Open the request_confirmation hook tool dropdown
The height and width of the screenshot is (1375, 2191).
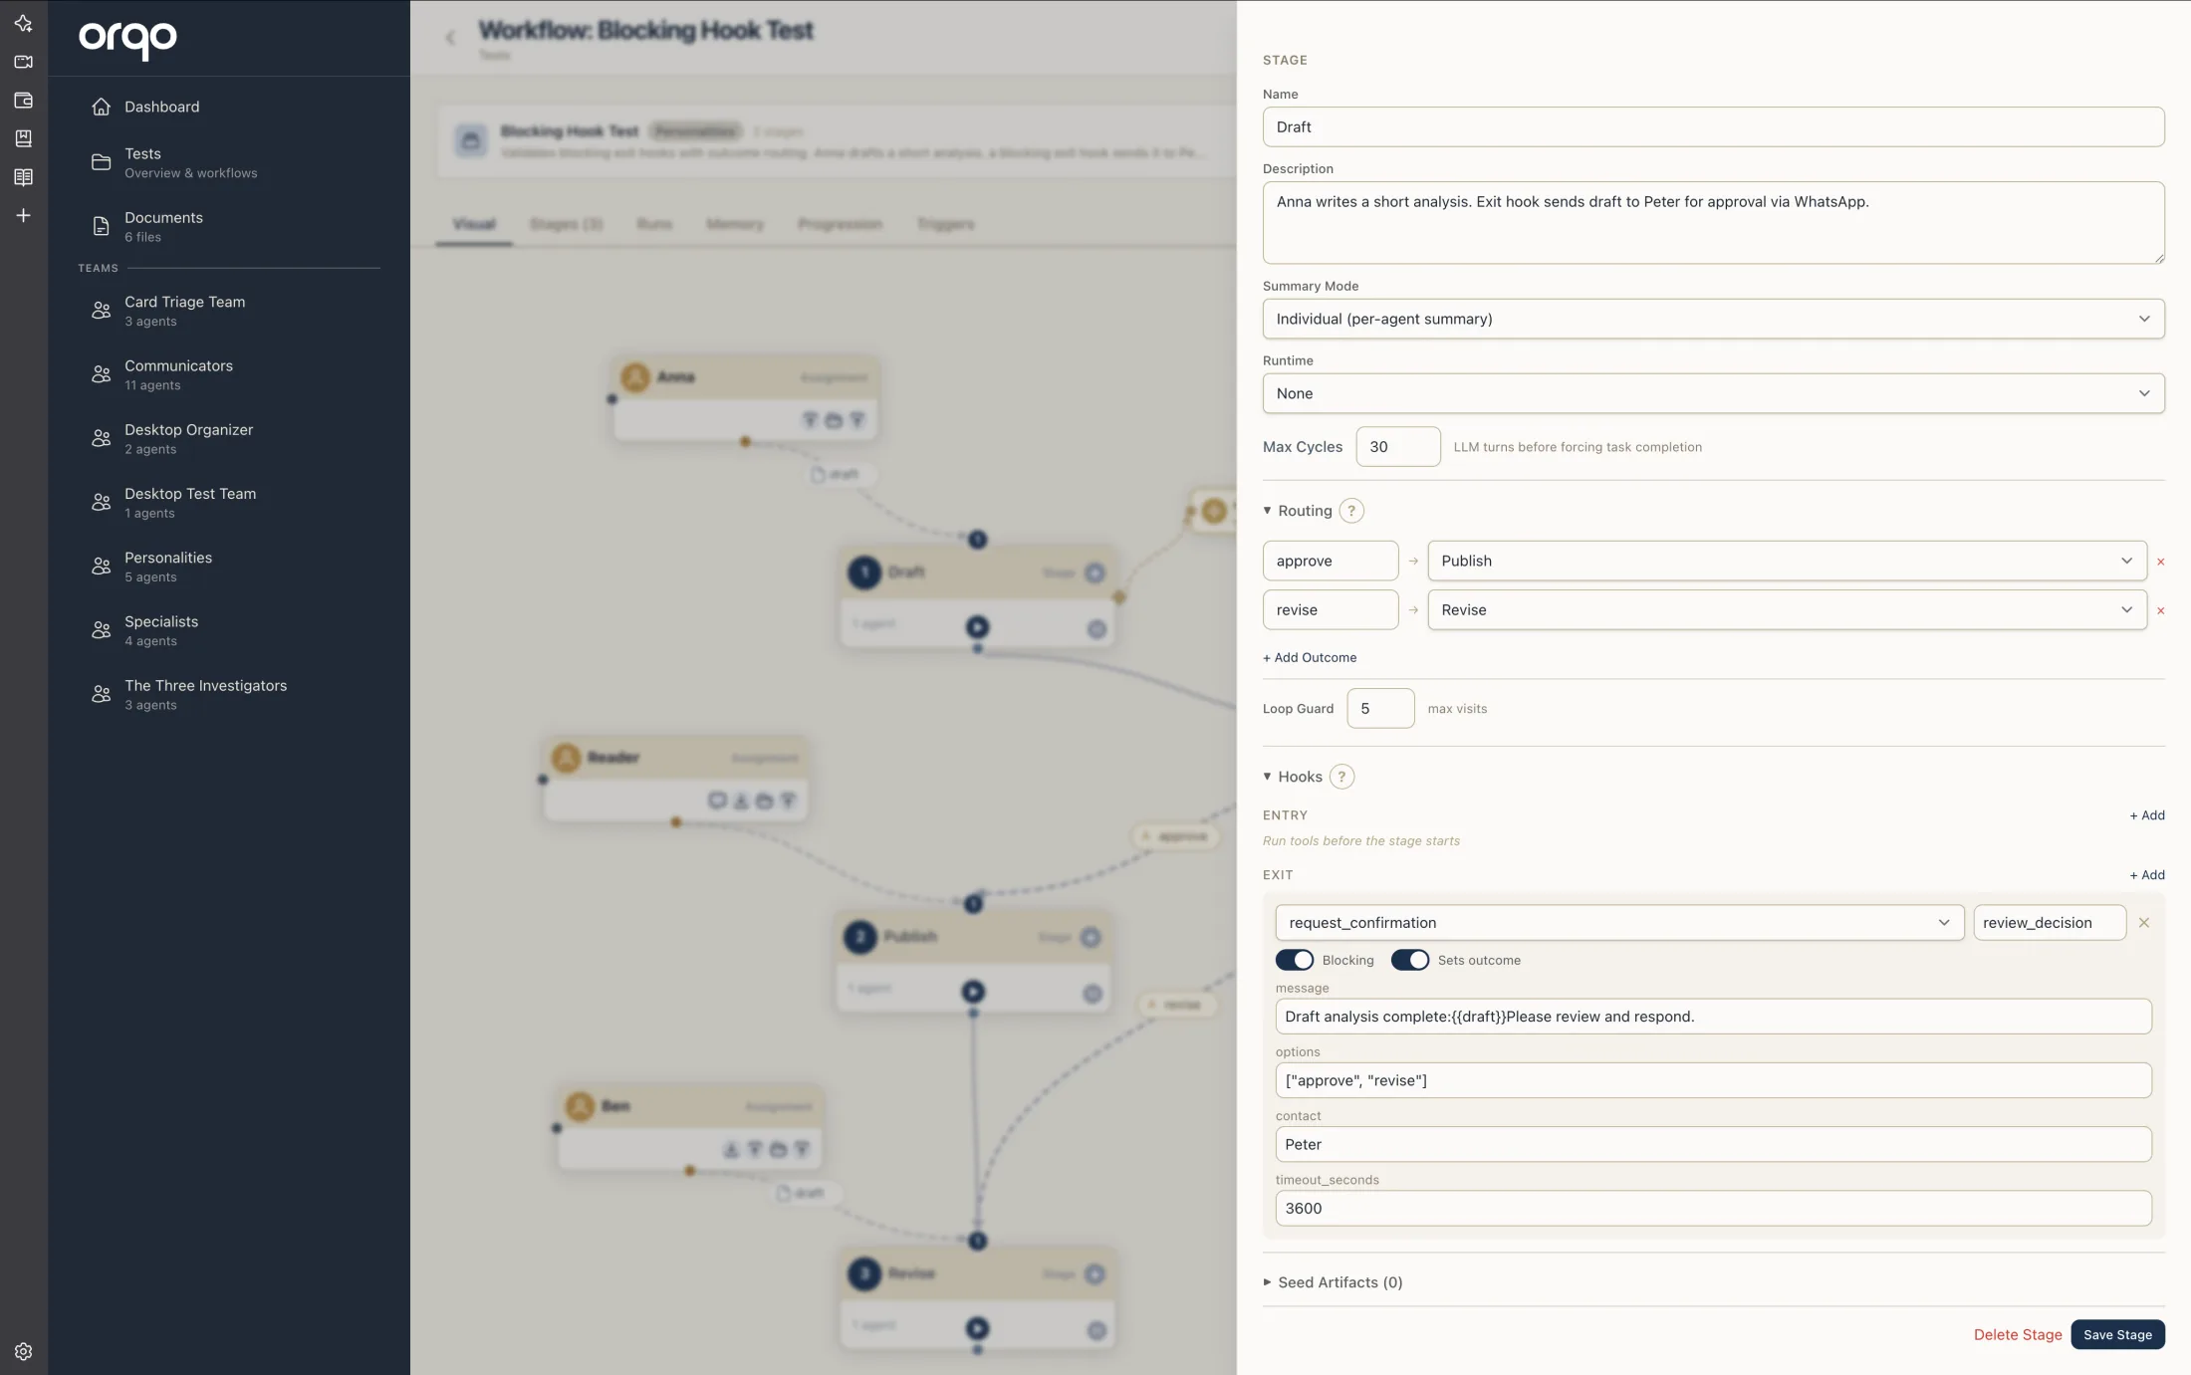tap(1619, 923)
